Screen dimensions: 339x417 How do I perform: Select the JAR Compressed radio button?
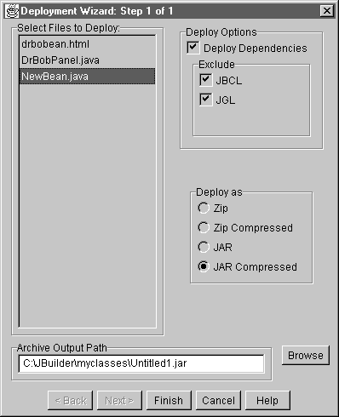(204, 266)
